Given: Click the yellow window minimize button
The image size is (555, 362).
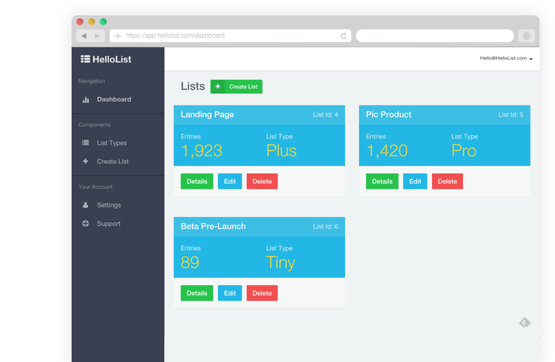Looking at the screenshot, I should 91,22.
